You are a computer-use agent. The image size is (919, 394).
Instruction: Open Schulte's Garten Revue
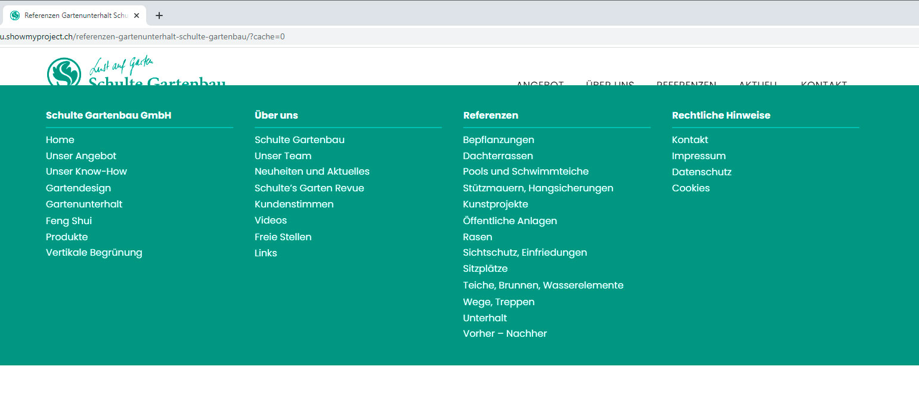pos(309,188)
